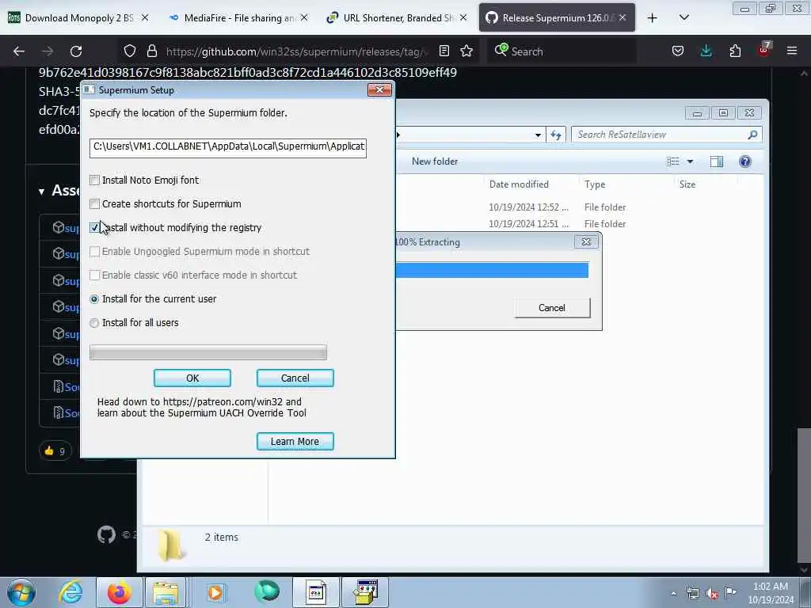Viewport: 811px width, 608px height.
Task: Click the site padlock icon
Action: point(151,51)
